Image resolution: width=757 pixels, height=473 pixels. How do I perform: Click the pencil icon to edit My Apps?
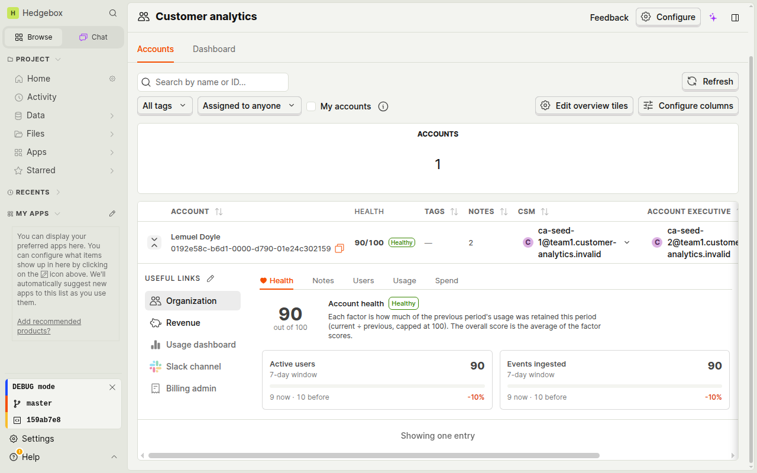coord(112,213)
